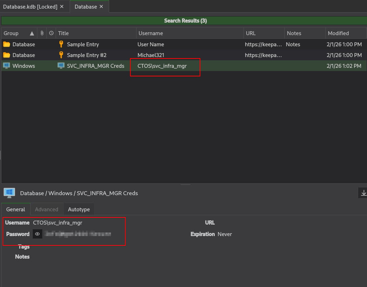Click the username value in the General details

pos(57,223)
